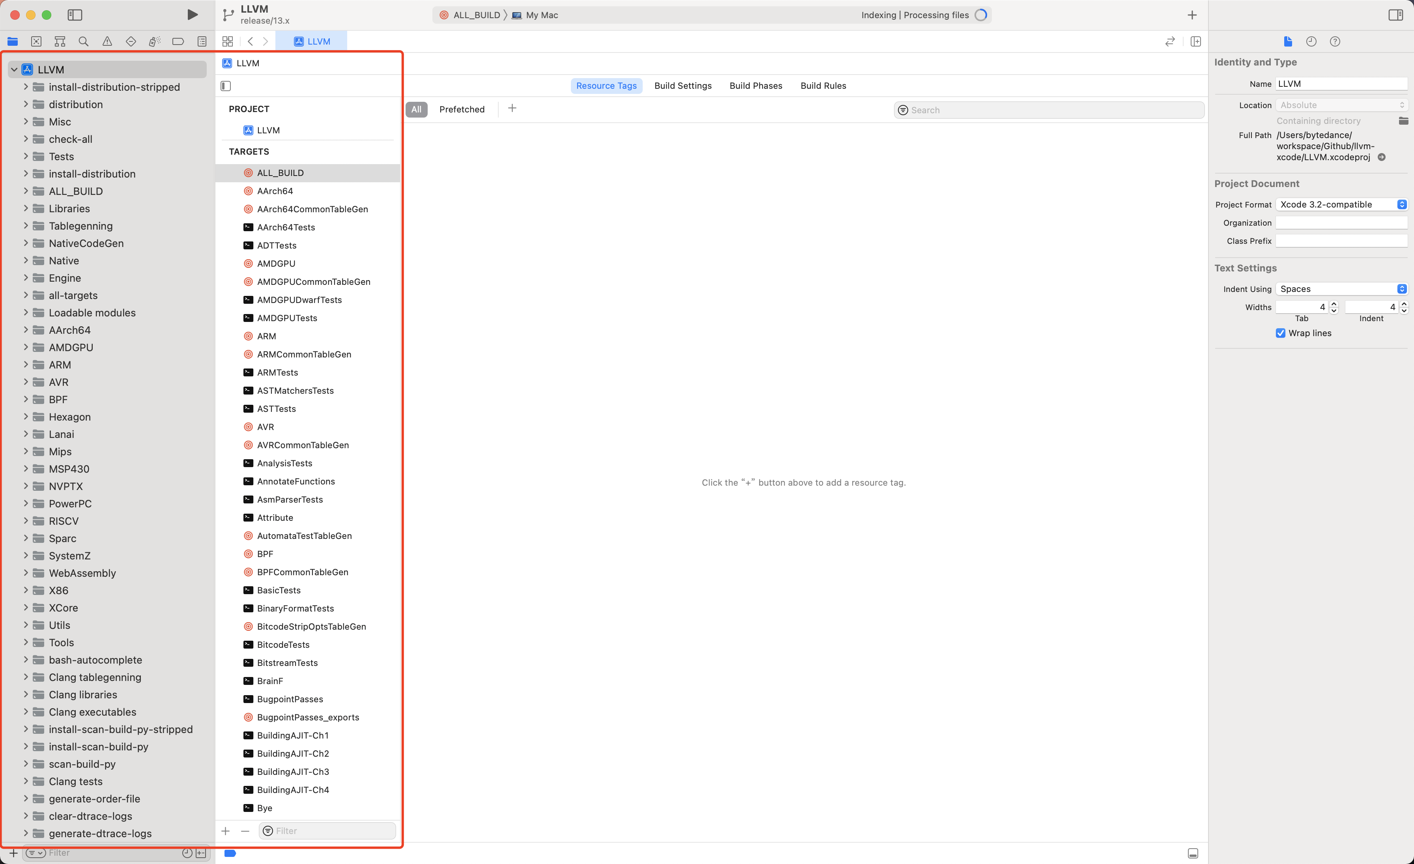Open the Source Control navigator icon
1414x864 pixels.
(x=36, y=41)
